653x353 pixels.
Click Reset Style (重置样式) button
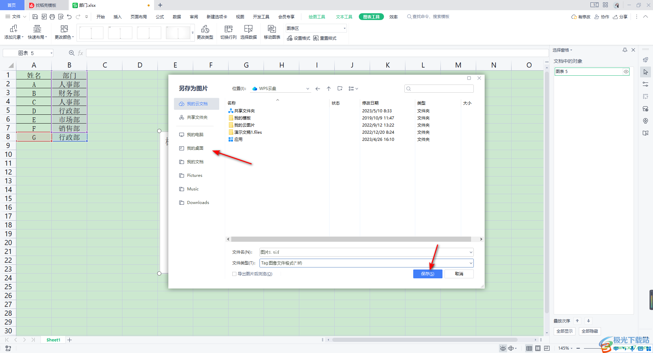325,38
